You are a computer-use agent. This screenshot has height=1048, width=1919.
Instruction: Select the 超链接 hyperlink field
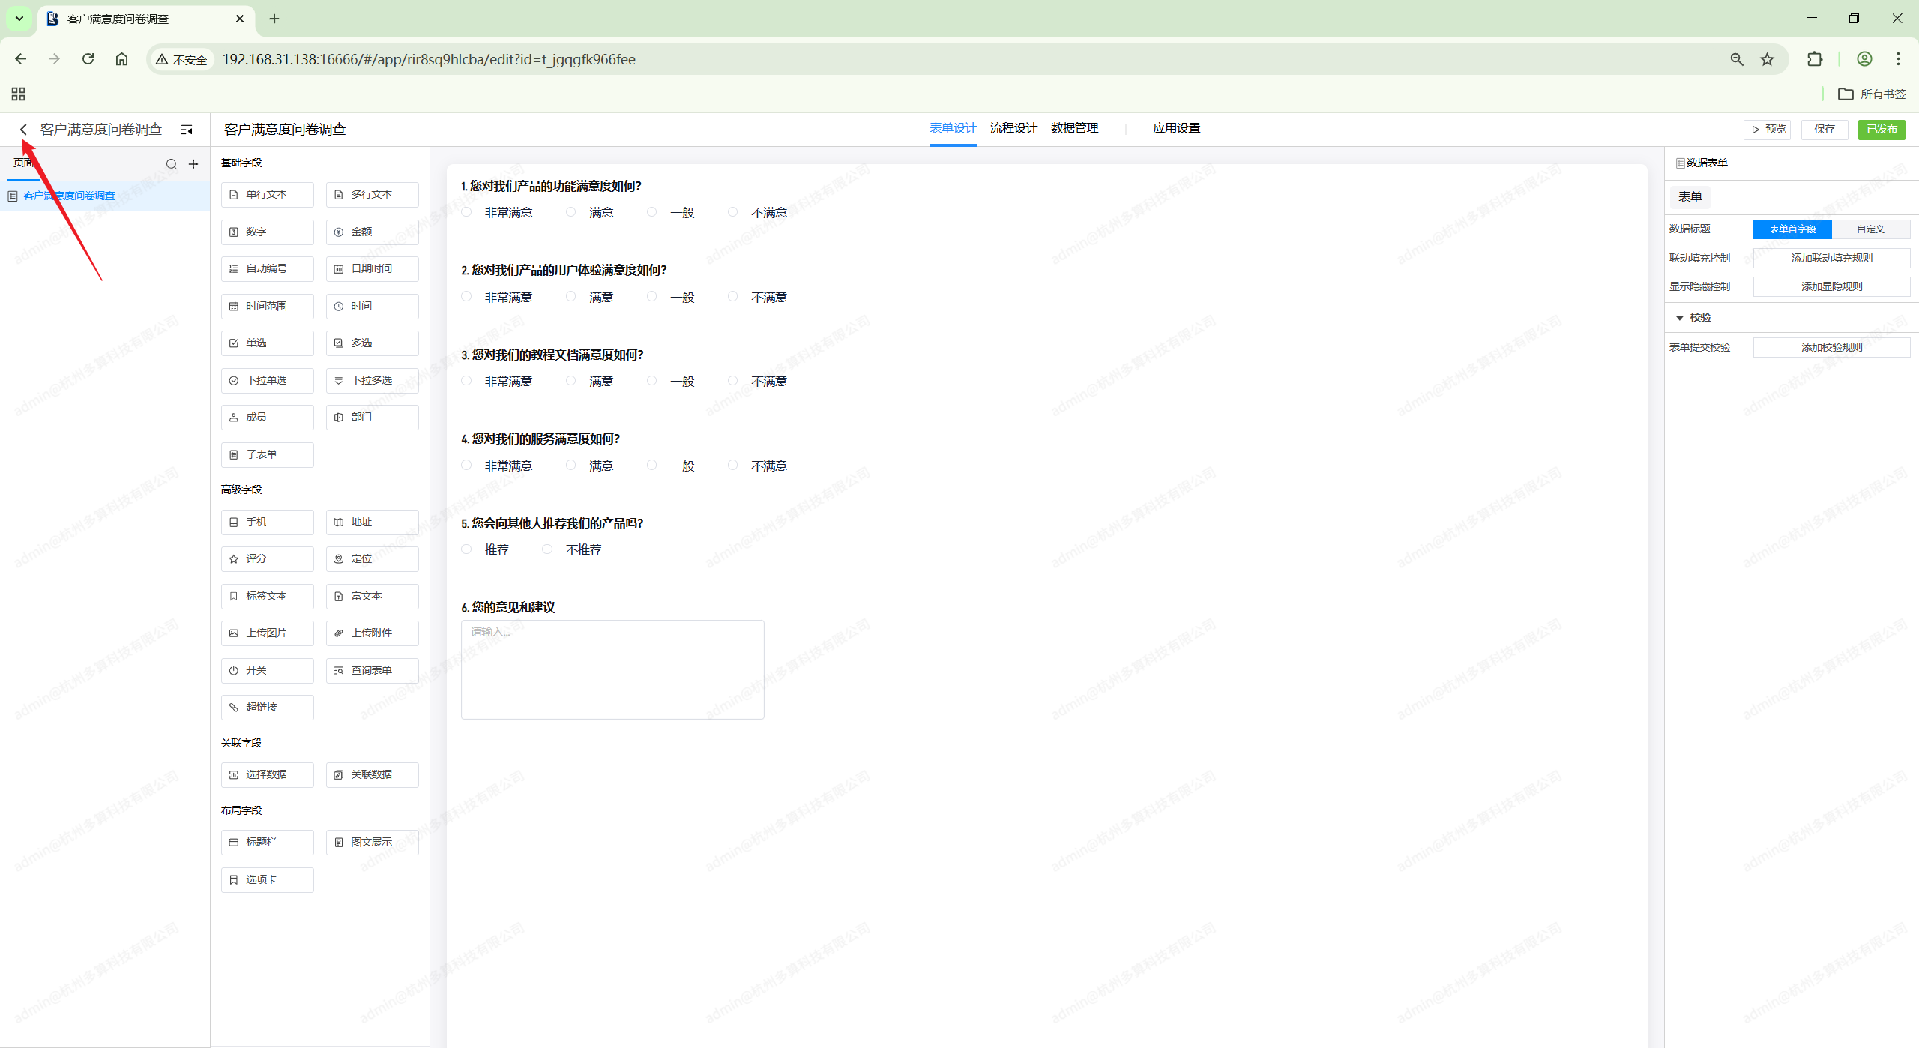pyautogui.click(x=267, y=707)
